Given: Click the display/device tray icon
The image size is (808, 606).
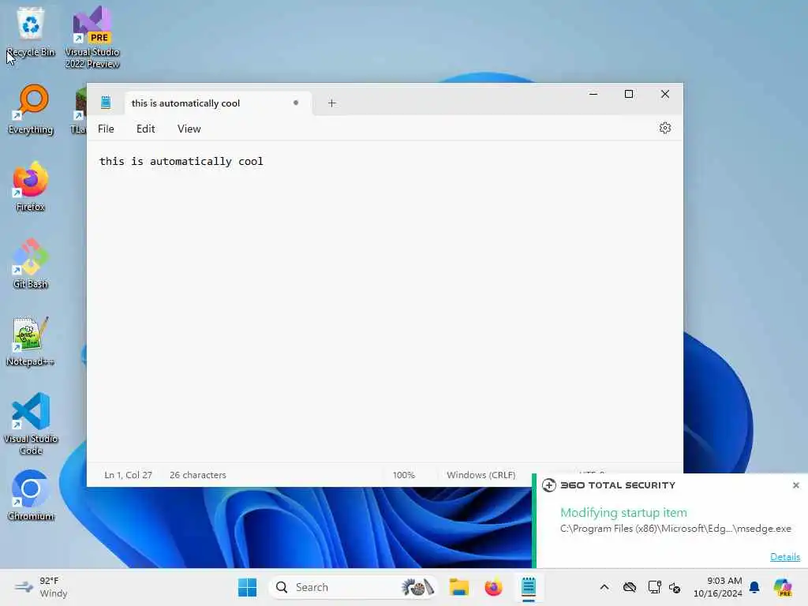Looking at the screenshot, I should (x=654, y=587).
